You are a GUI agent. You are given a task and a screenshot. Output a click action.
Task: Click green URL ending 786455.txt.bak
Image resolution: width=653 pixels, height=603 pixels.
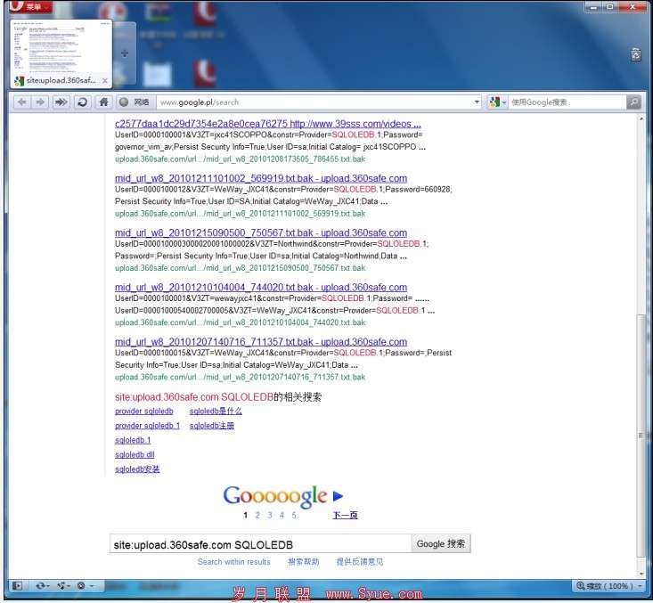pyautogui.click(x=240, y=159)
